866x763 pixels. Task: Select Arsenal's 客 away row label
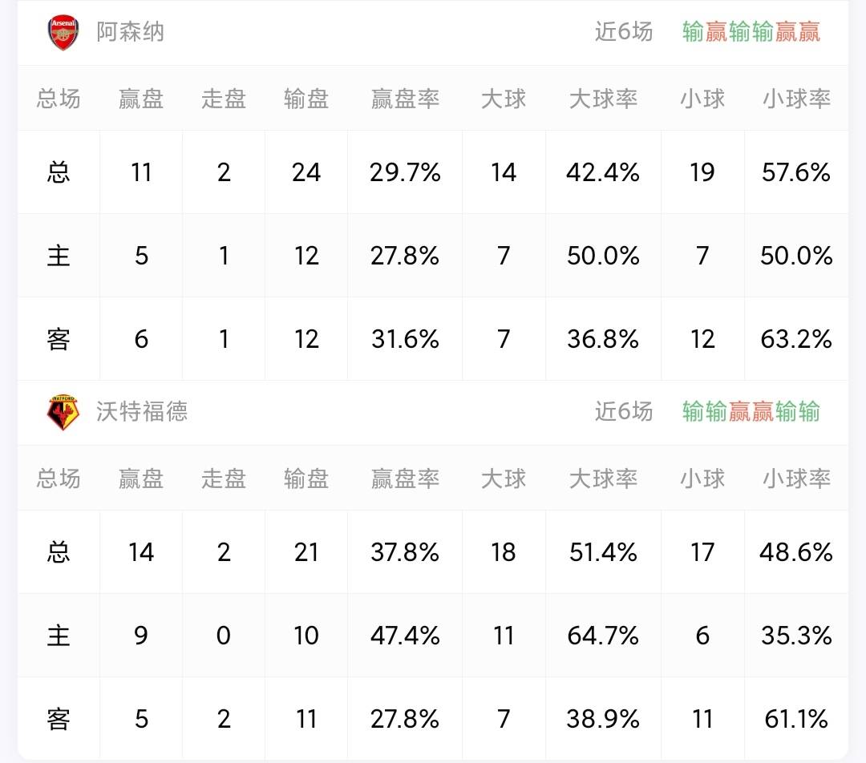click(59, 339)
